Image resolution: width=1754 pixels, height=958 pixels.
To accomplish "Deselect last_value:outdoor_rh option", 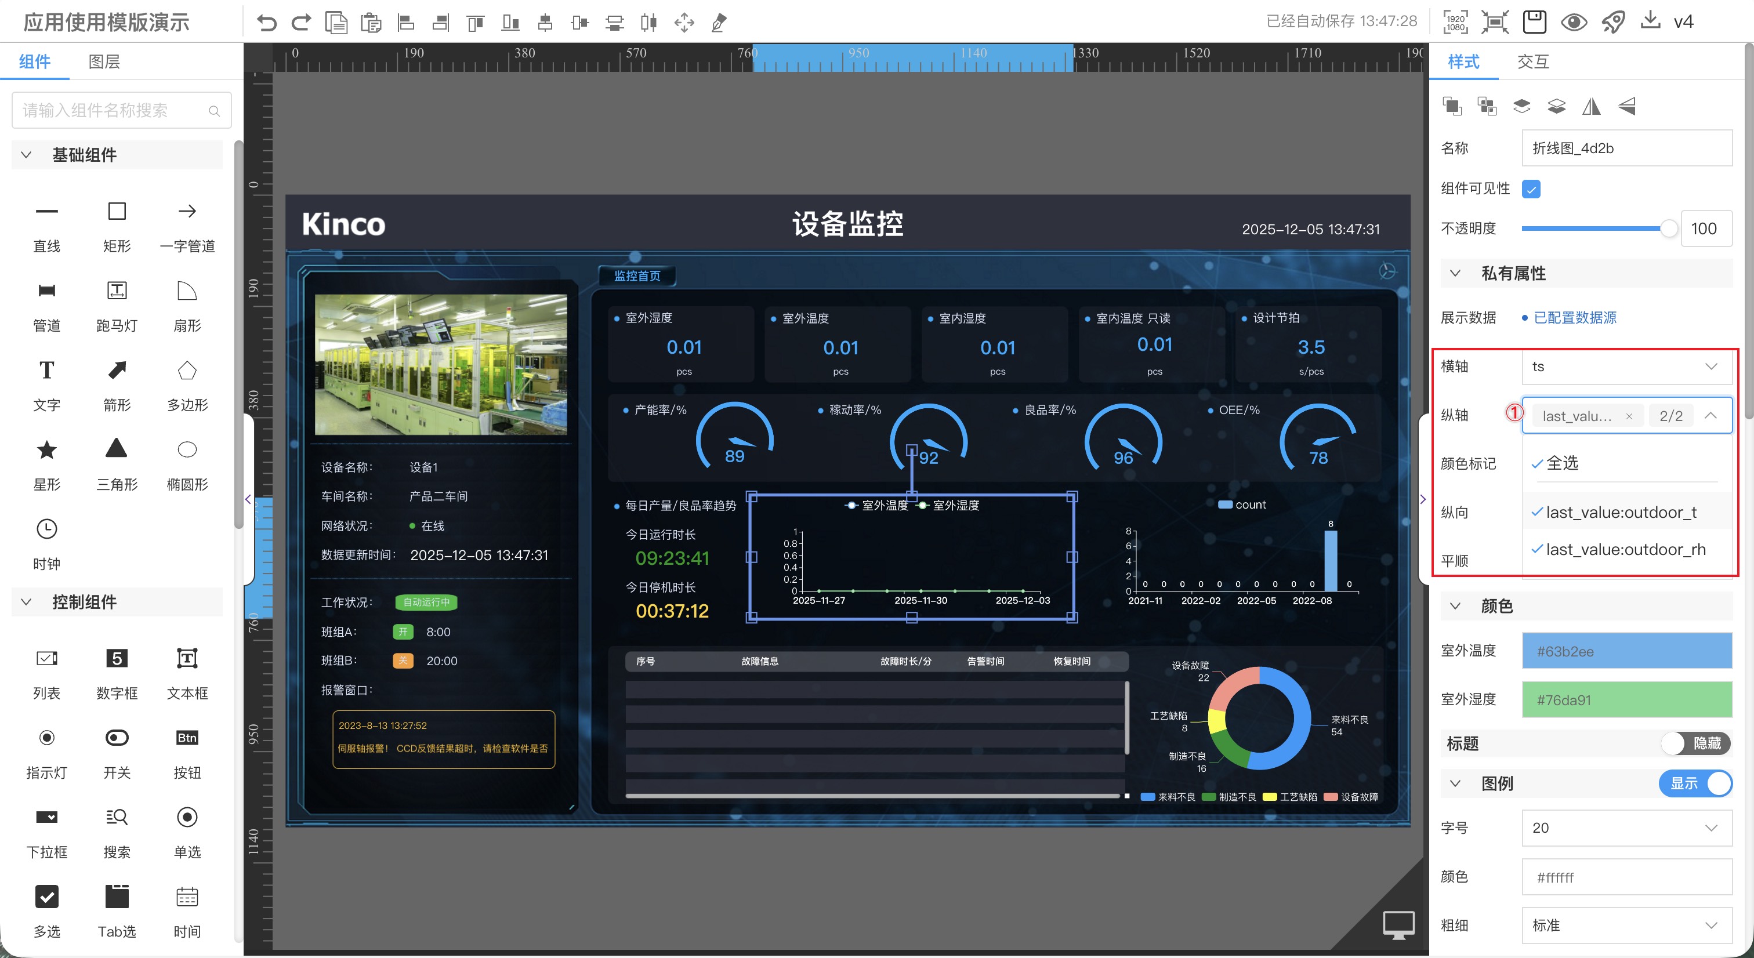I will tap(1625, 549).
